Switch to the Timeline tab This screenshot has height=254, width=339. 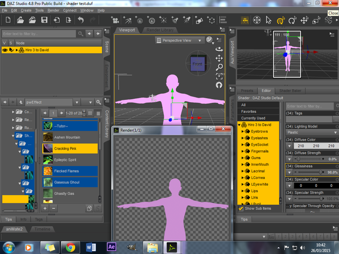[x=42, y=229]
